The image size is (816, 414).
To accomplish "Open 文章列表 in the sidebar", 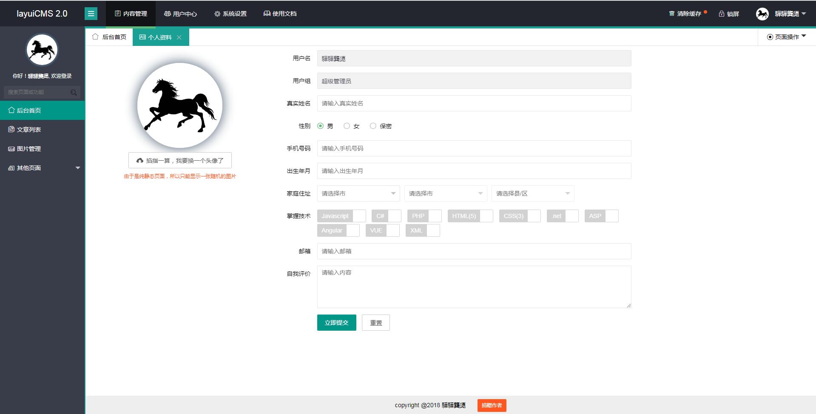I will [29, 130].
